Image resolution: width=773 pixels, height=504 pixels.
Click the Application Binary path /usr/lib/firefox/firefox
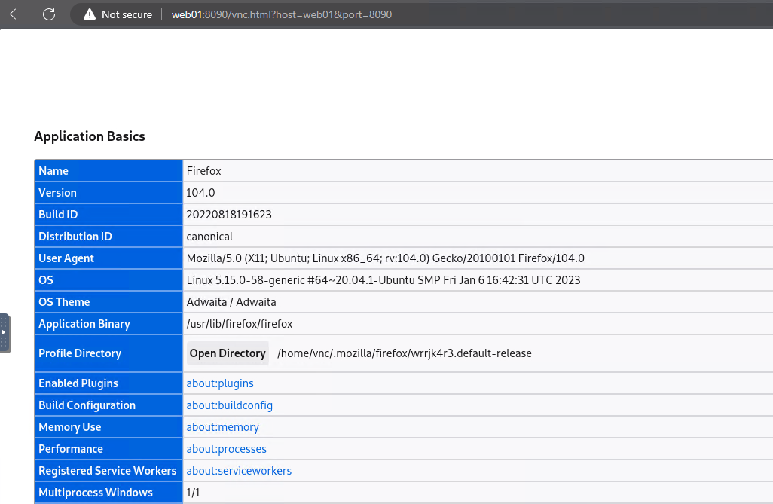click(x=239, y=324)
